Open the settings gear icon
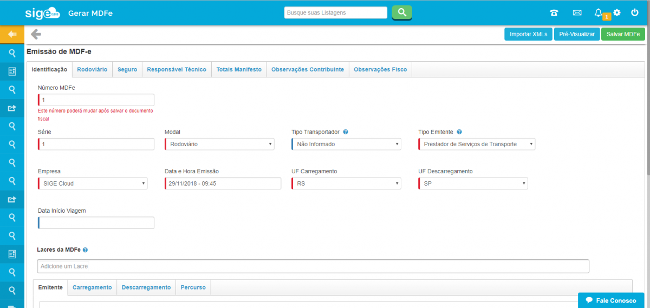Viewport: 650px width, 308px height. click(617, 12)
